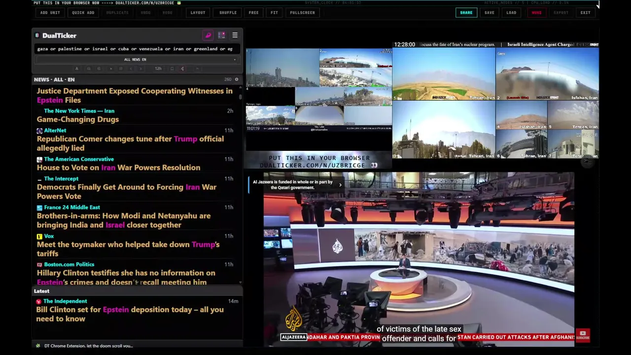631x355 pixels.
Task: Click the American Conservative source icon
Action: click(39, 159)
